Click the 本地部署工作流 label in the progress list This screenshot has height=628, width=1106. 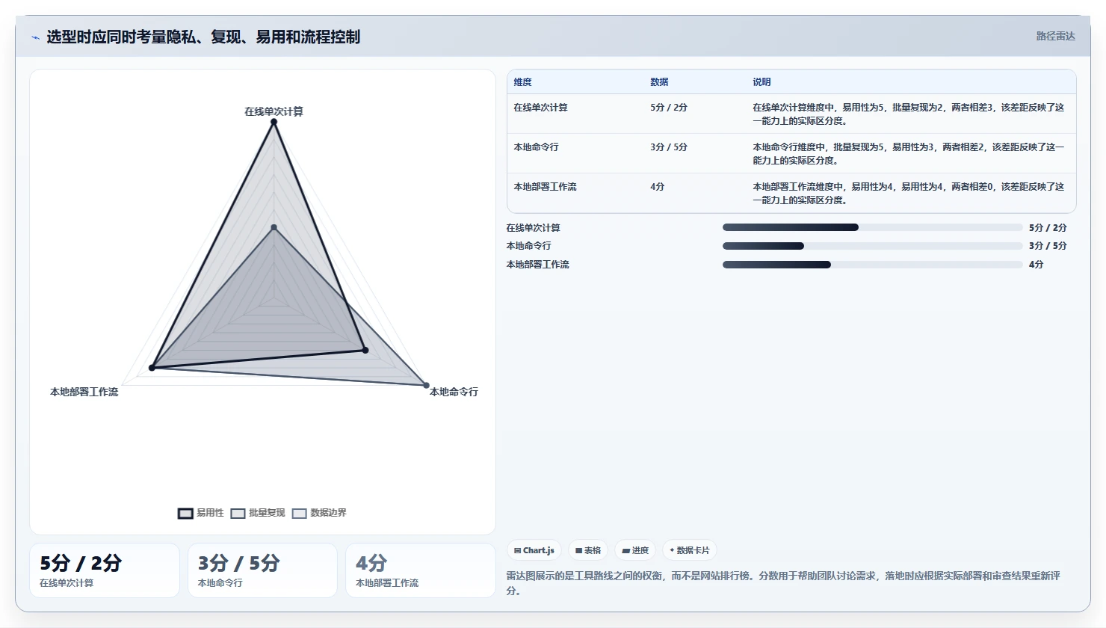point(537,265)
